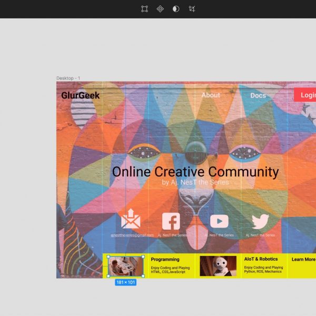Click the Facebook logo icon
Image resolution: width=316 pixels, height=316 pixels.
tap(171, 221)
